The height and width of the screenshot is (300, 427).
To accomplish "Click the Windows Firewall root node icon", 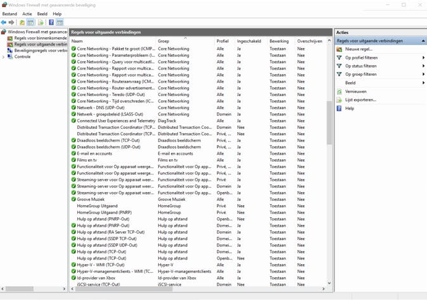I will (x=4, y=32).
